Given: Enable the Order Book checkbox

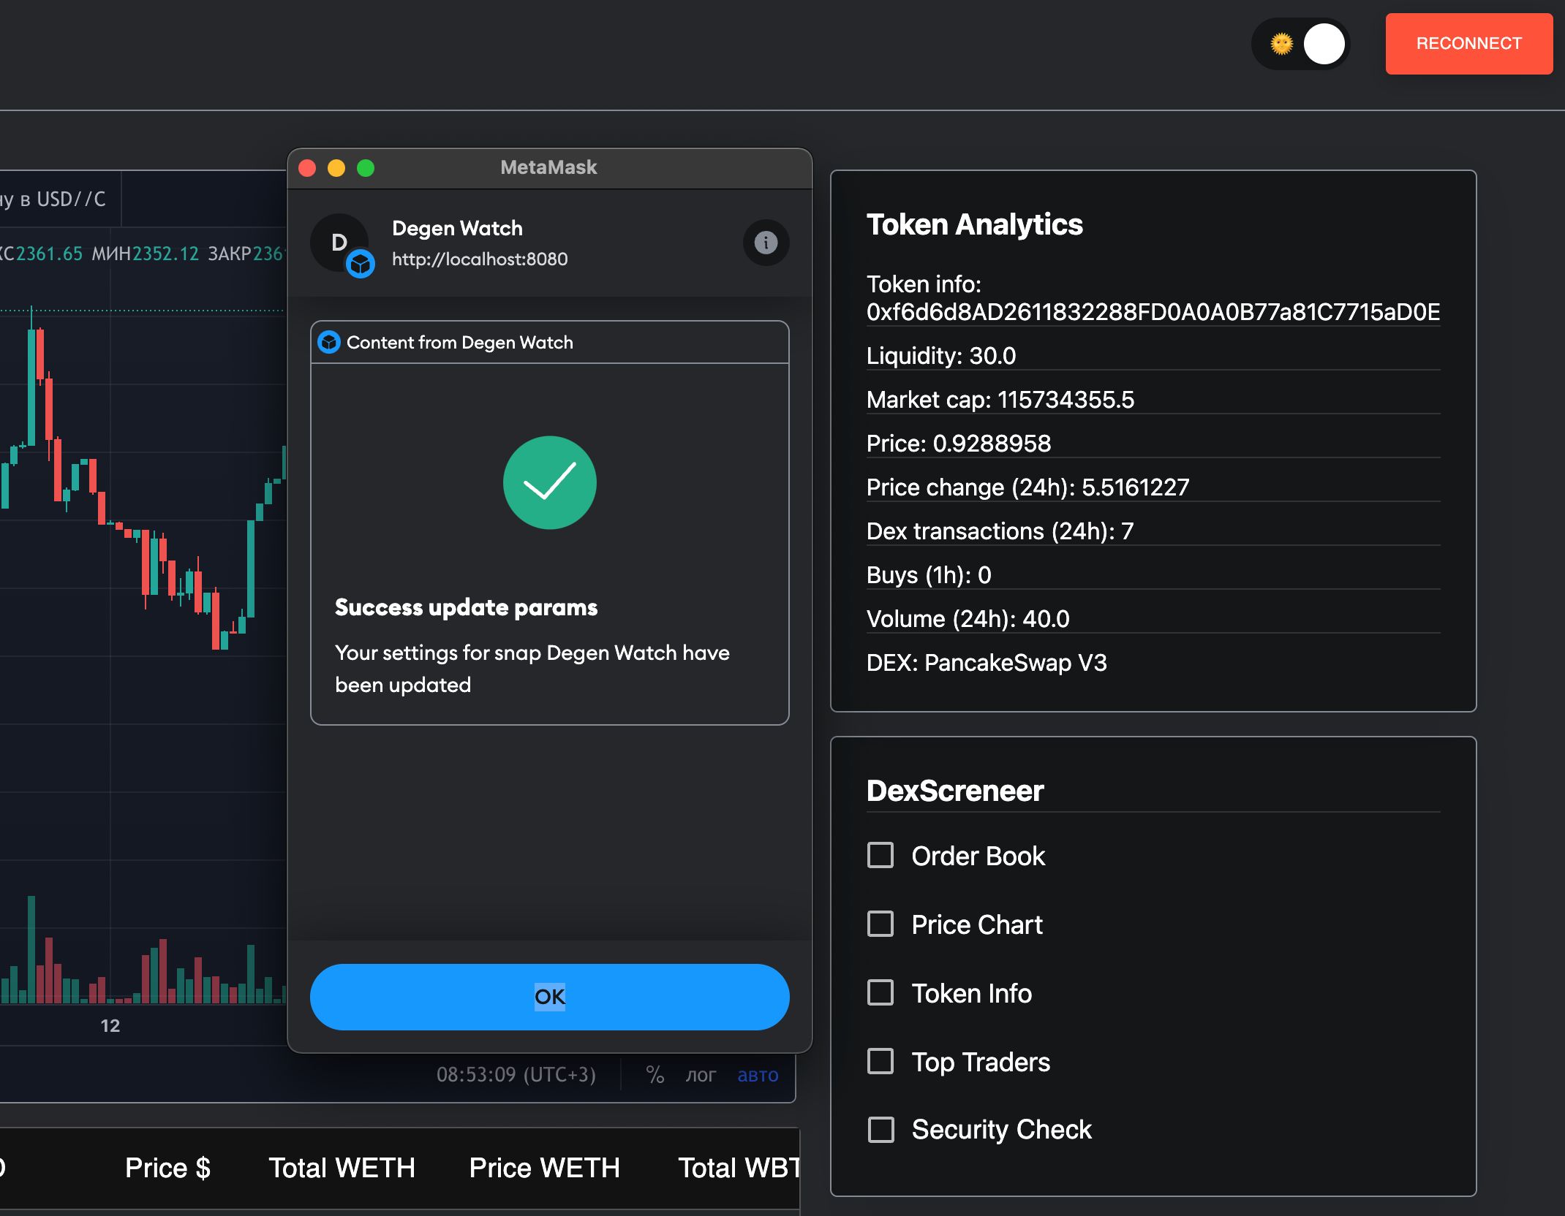Looking at the screenshot, I should 880,856.
